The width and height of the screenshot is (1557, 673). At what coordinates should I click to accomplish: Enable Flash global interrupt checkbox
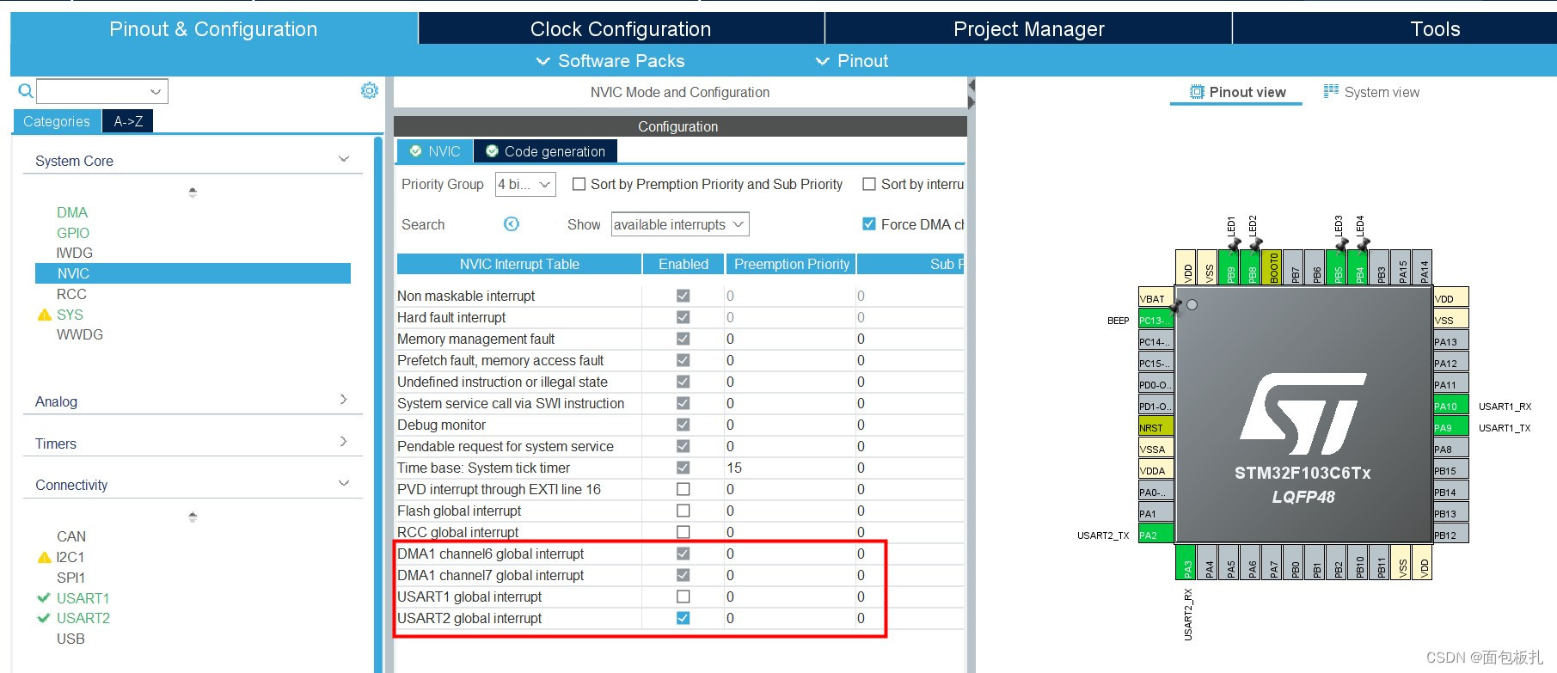point(683,511)
